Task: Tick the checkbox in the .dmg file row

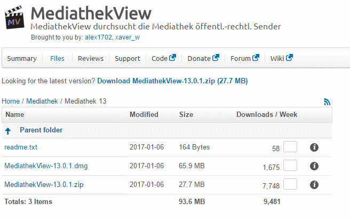Action: [290, 166]
